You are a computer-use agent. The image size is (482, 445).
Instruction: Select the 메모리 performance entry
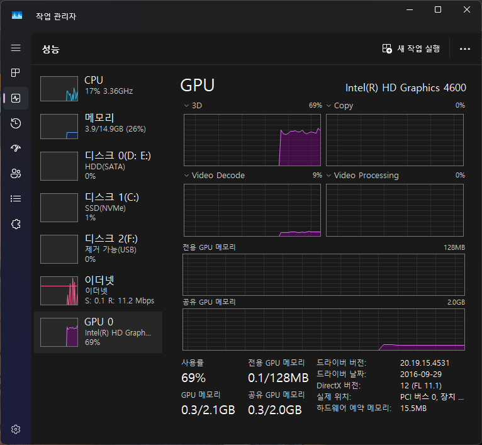point(98,126)
